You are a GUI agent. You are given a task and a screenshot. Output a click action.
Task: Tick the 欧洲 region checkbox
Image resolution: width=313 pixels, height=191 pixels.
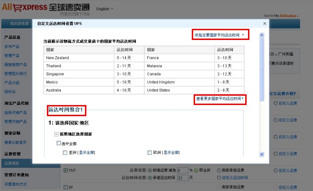coord(150,152)
